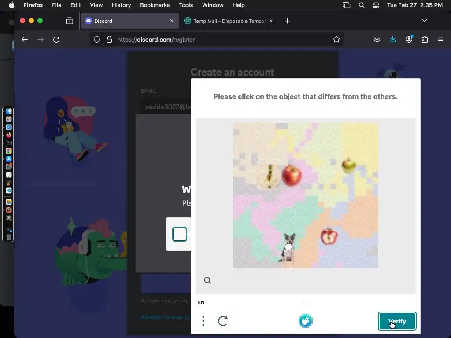Open the captcha options three-dot menu

tap(203, 321)
